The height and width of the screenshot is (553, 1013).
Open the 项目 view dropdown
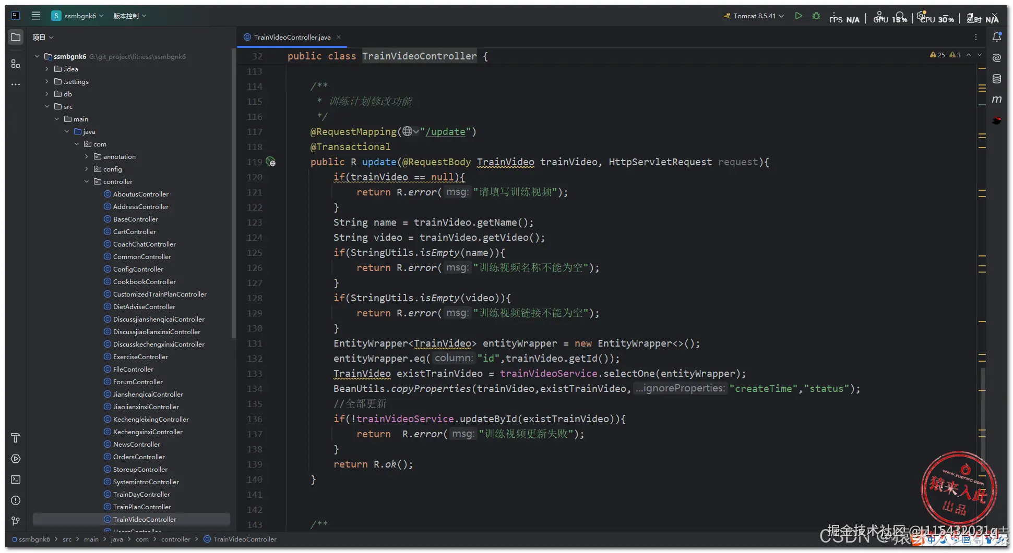tap(43, 37)
